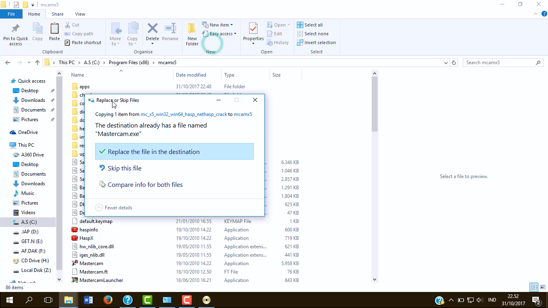
Task: Click Edit in the Open group
Action: click(x=274, y=34)
